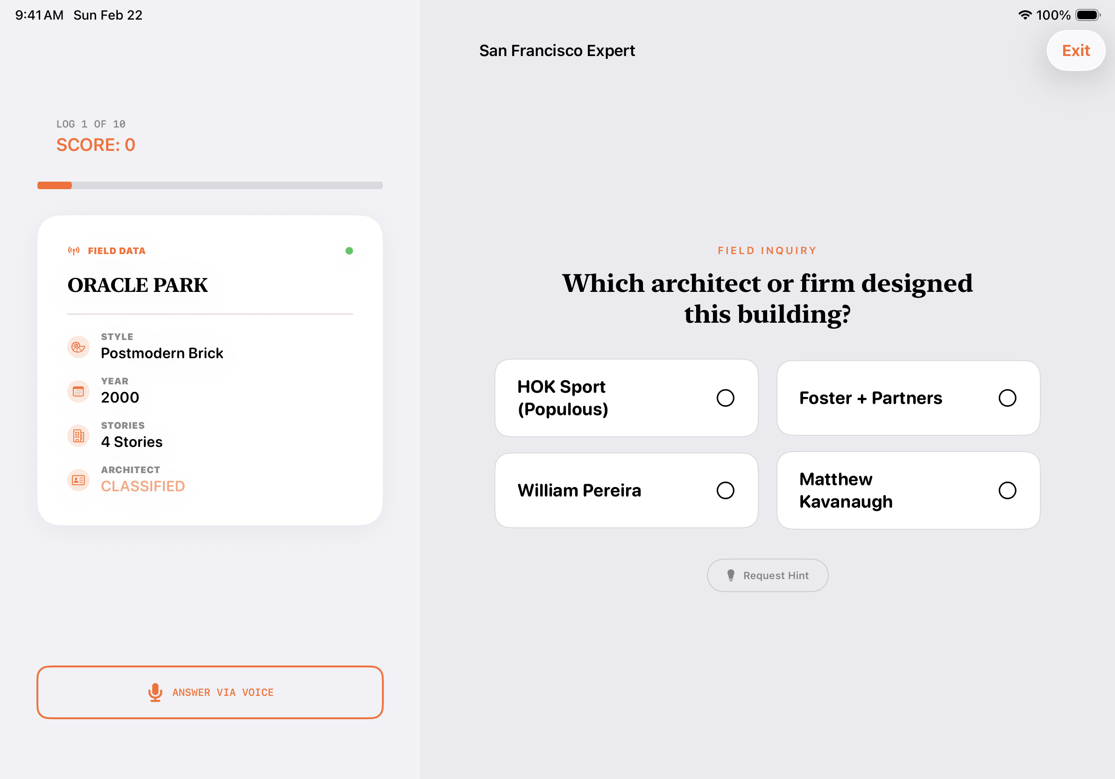
Task: Click the lightbulb hint icon
Action: point(730,575)
